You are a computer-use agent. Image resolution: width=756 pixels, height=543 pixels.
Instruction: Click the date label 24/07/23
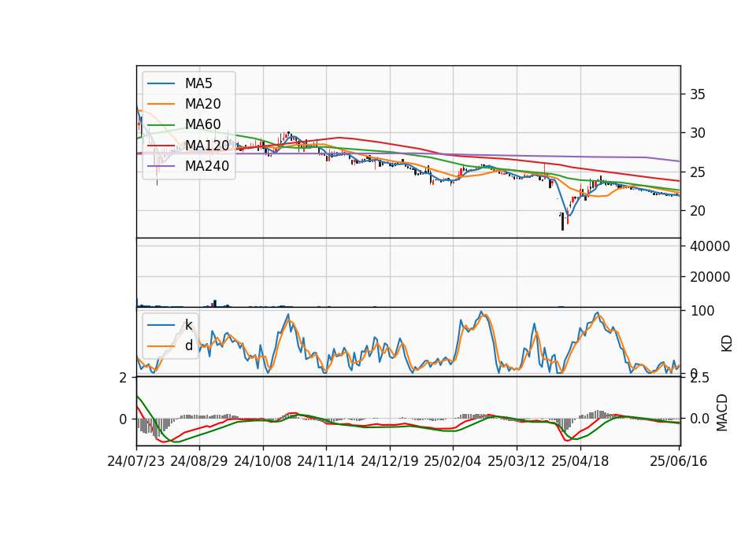(x=136, y=461)
